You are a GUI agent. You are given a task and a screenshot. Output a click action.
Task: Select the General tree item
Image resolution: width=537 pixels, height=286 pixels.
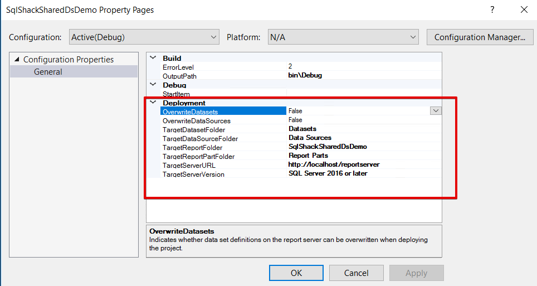coord(48,72)
